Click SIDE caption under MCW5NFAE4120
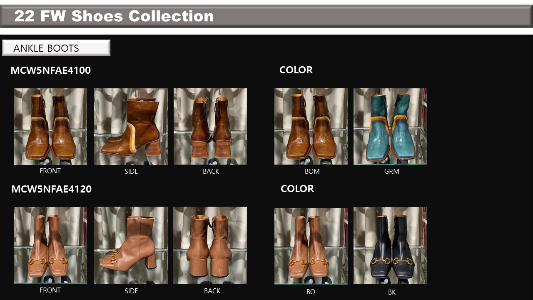 pyautogui.click(x=131, y=291)
